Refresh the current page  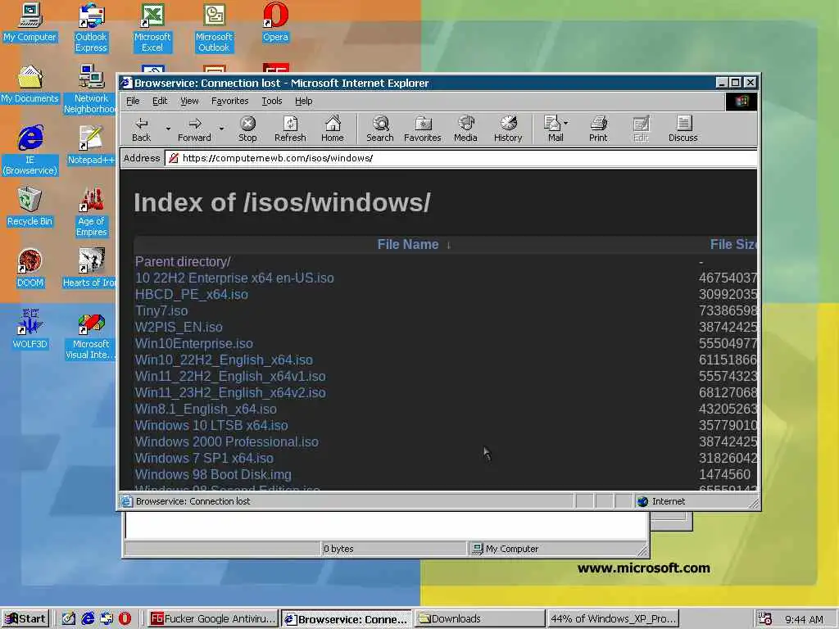pyautogui.click(x=290, y=129)
